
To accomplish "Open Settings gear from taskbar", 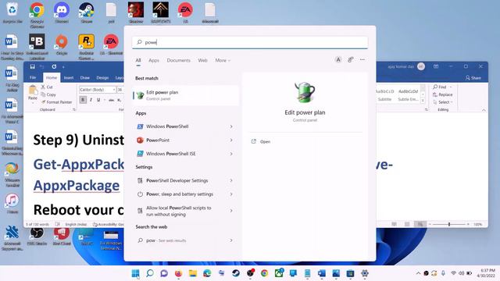I will click(365, 273).
